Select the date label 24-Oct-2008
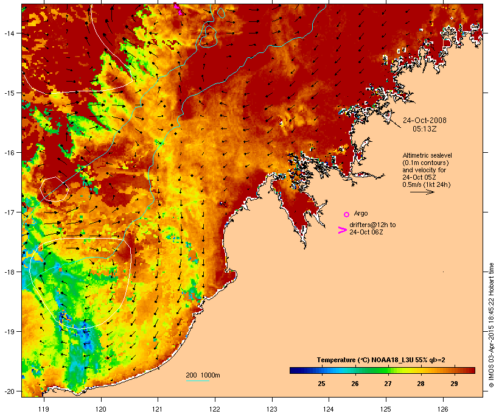Viewport: 499px width, 414px height. (x=425, y=121)
